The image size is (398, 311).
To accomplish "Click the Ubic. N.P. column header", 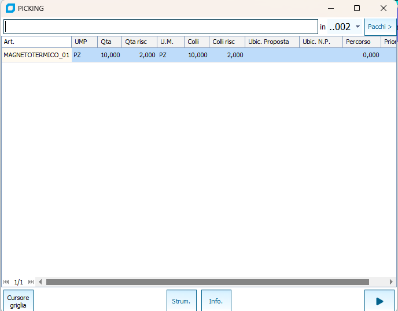I will point(321,42).
